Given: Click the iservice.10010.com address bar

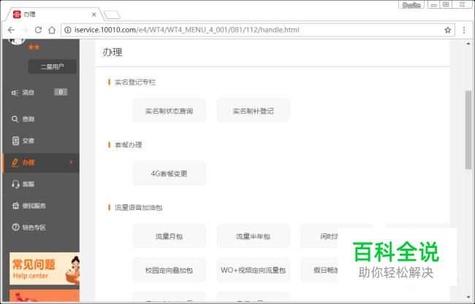Looking at the screenshot, I should click(257, 30).
